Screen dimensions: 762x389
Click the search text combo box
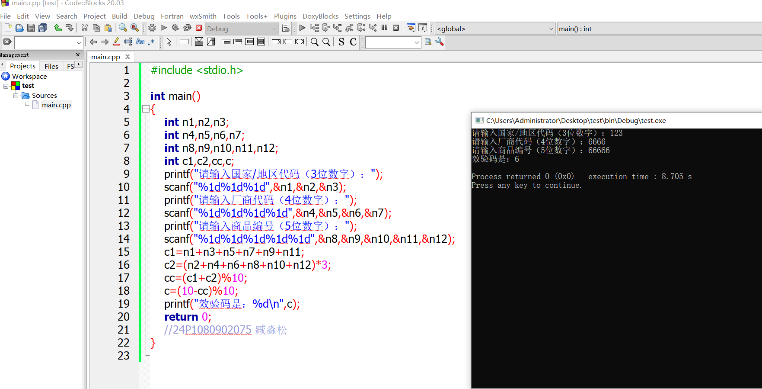(48, 42)
